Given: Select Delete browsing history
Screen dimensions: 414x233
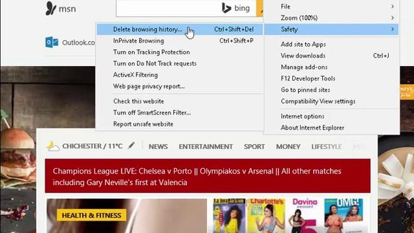Looking at the screenshot, I should 180,29.
